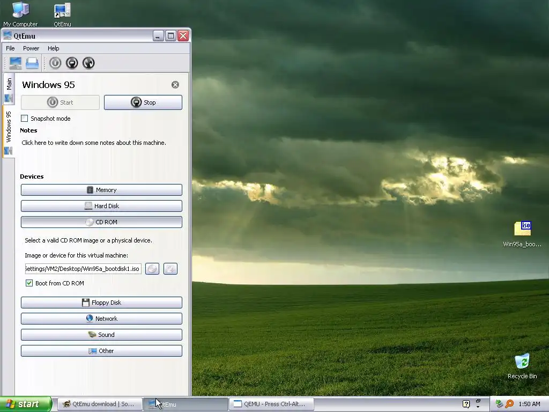Viewport: 549px width, 412px height.
Task: Click the power on toolbar icon
Action: click(x=55, y=63)
